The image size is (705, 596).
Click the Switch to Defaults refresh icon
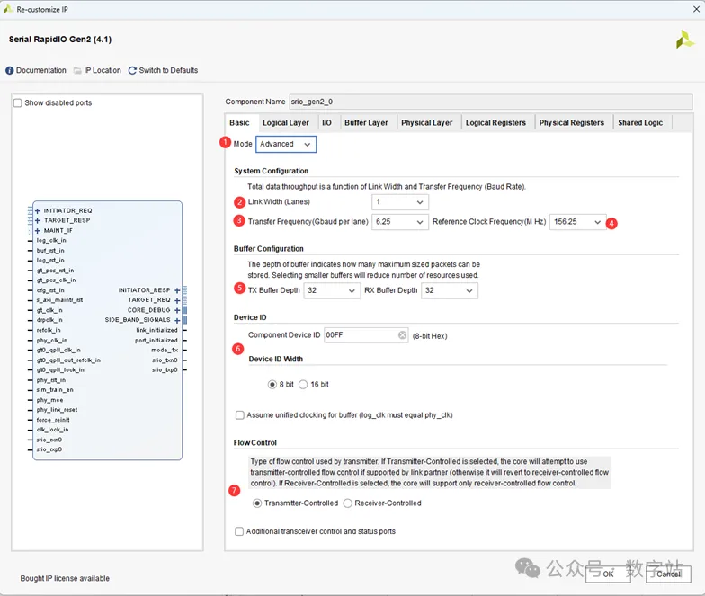[x=132, y=70]
